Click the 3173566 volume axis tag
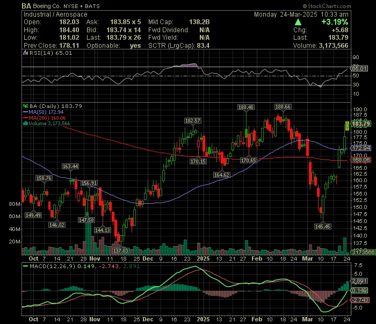Screen dimensions: 376x324 (363, 253)
